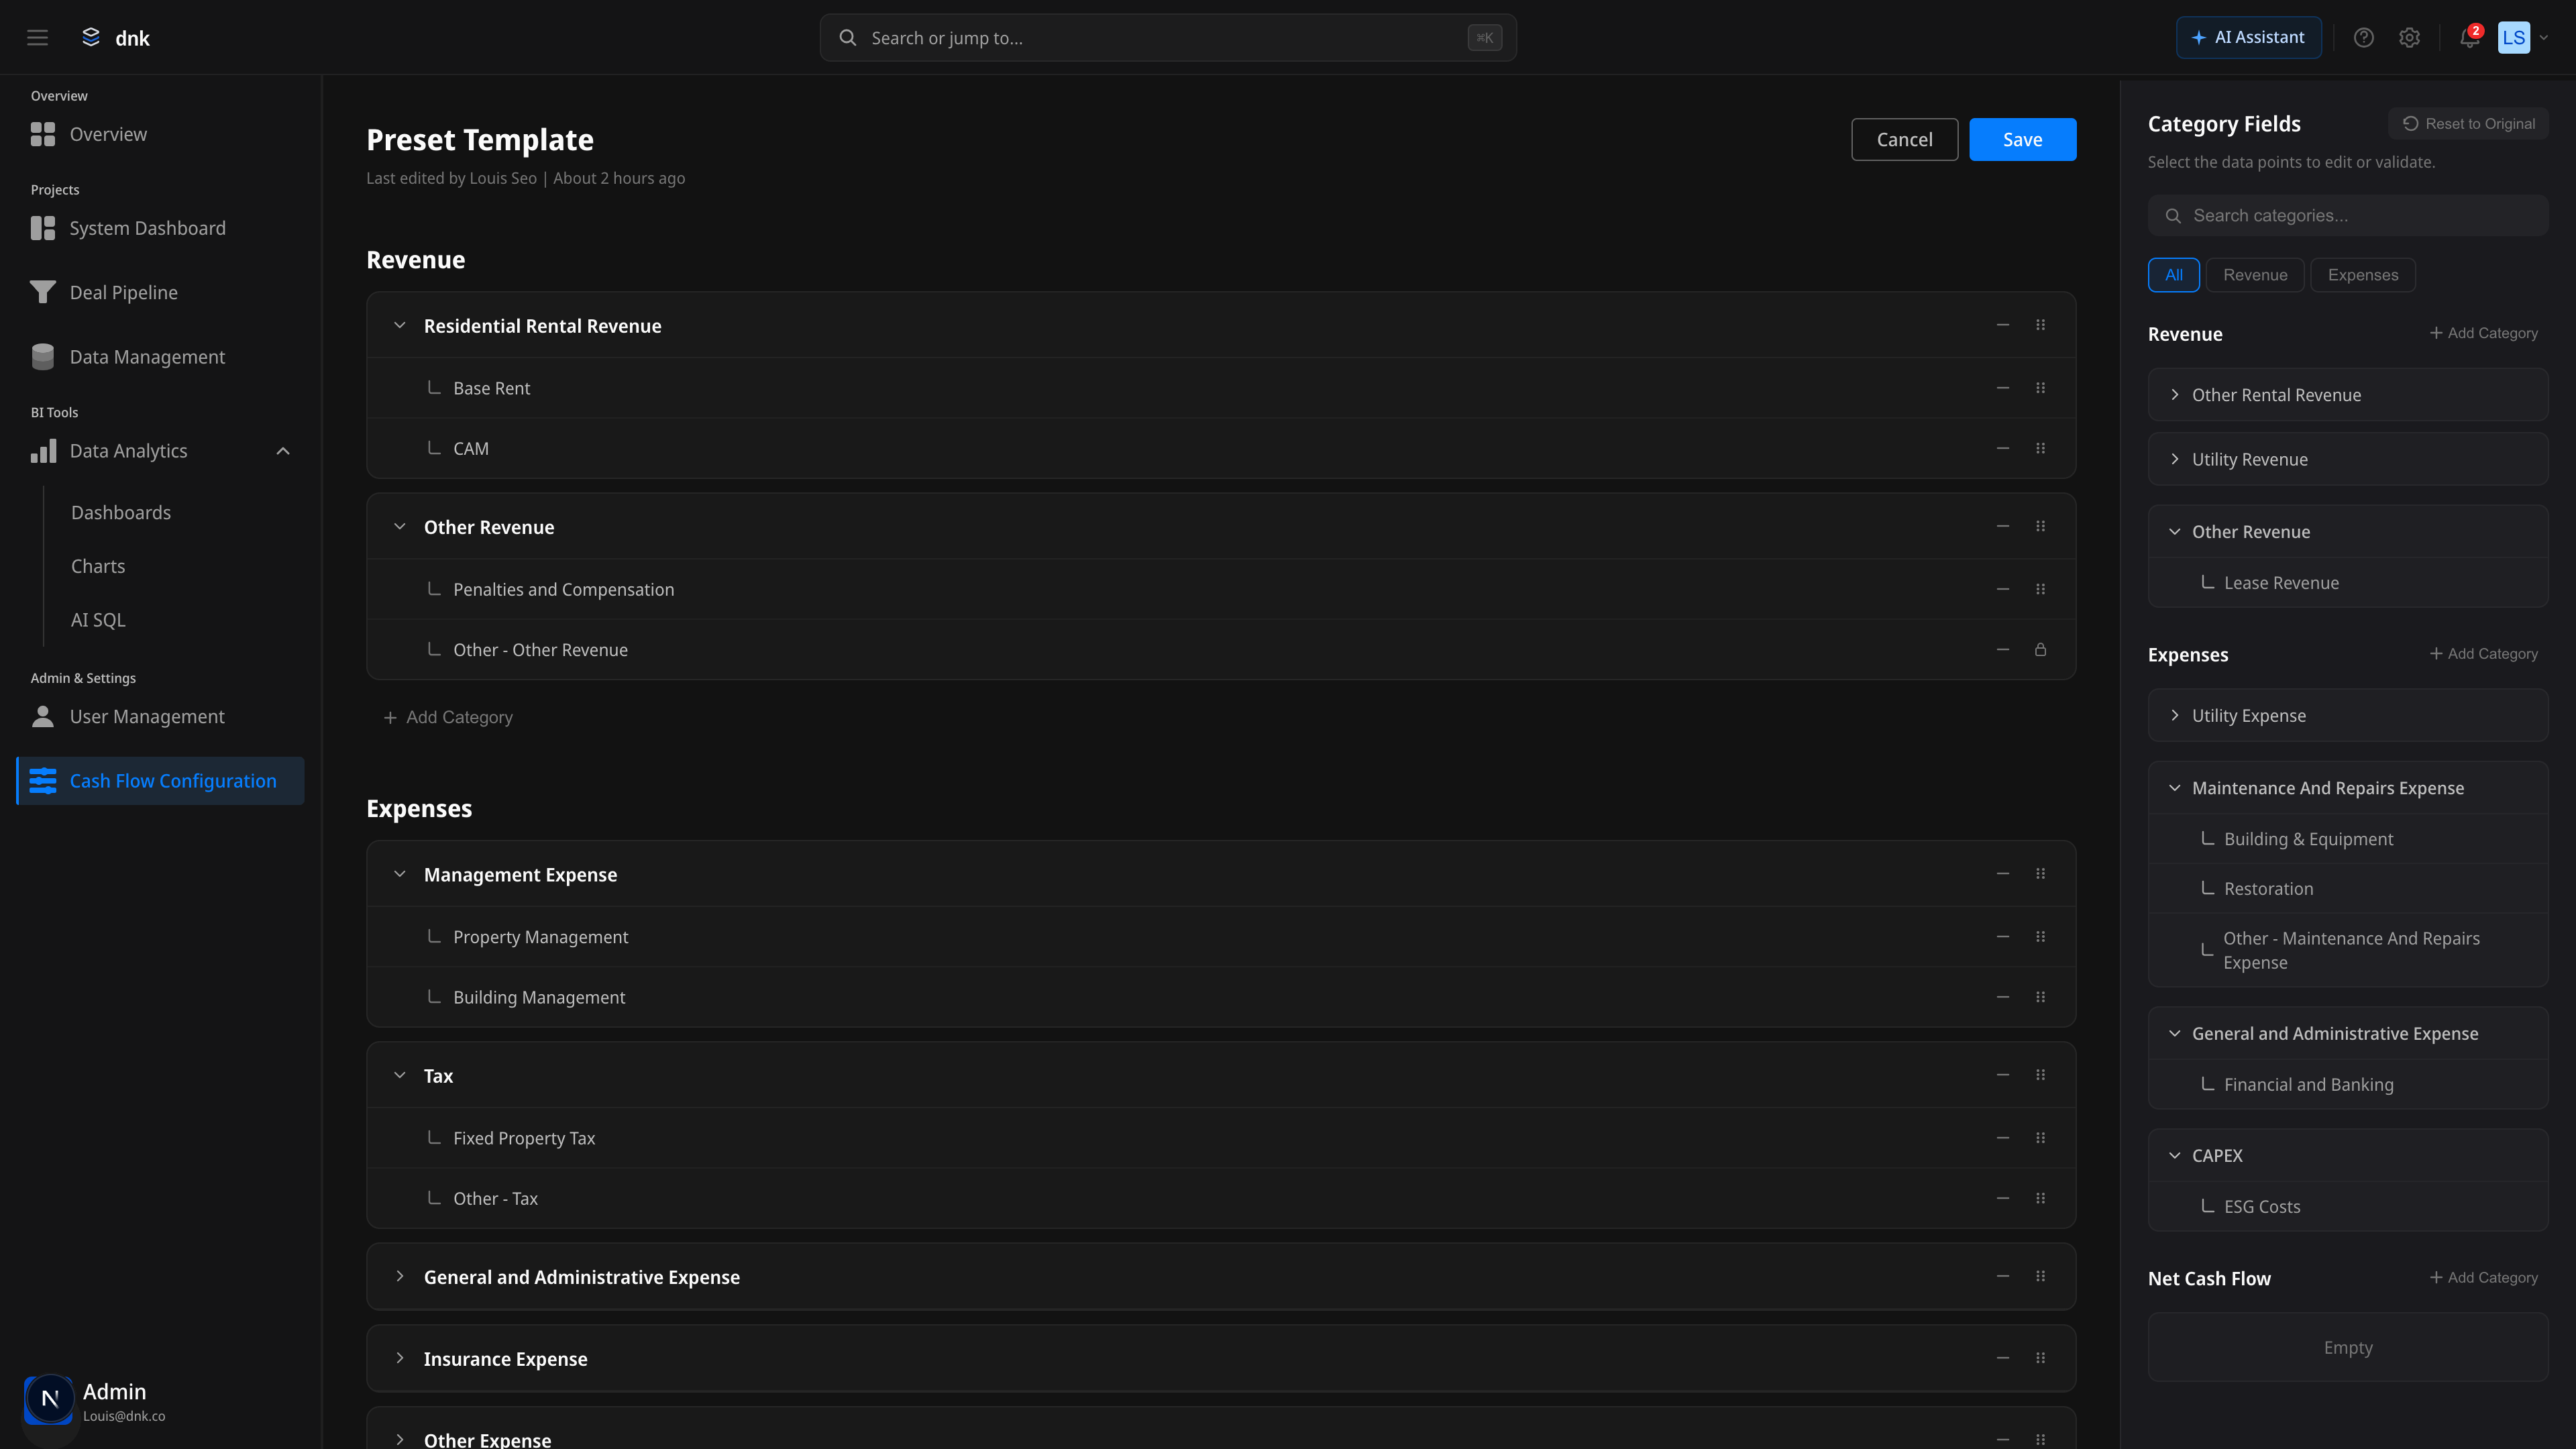2576x1449 pixels.
Task: Remove CAM with its minus icon
Action: 2002,449
